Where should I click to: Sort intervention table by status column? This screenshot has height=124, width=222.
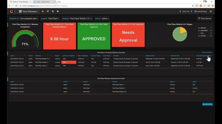click(x=172, y=82)
